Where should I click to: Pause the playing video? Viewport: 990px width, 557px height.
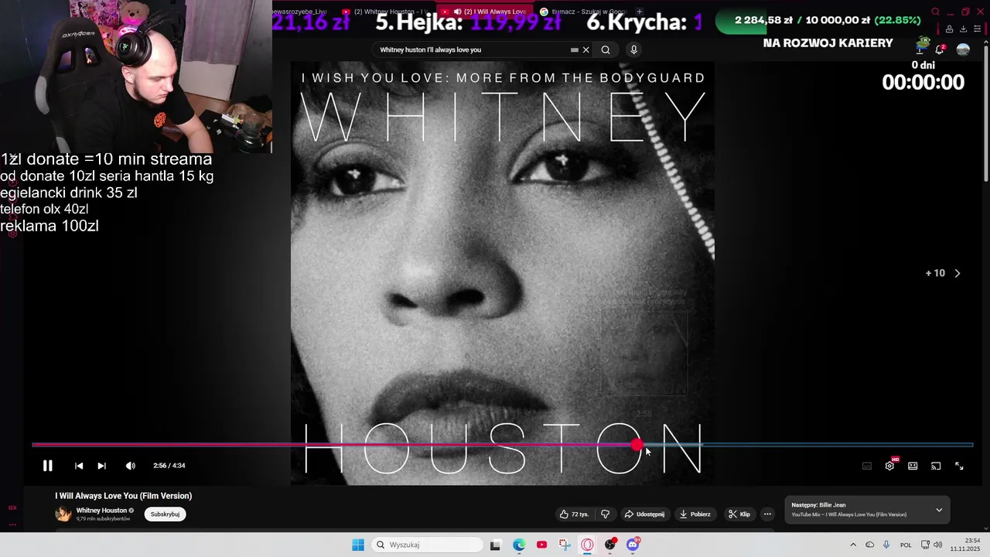click(47, 466)
